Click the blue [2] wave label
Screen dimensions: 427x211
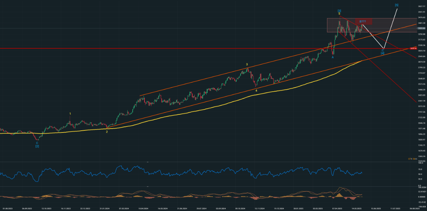[37, 146]
